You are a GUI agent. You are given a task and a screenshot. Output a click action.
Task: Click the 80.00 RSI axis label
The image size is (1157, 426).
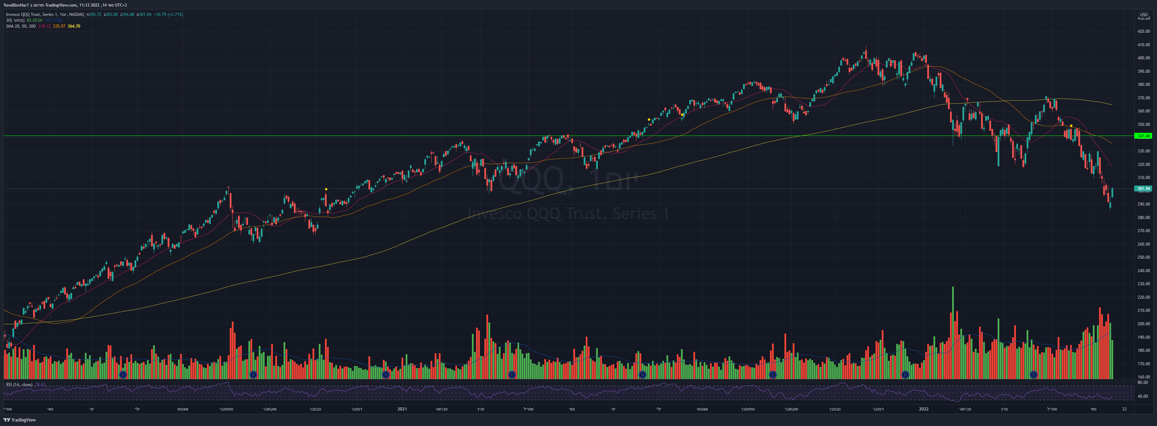(x=1142, y=383)
